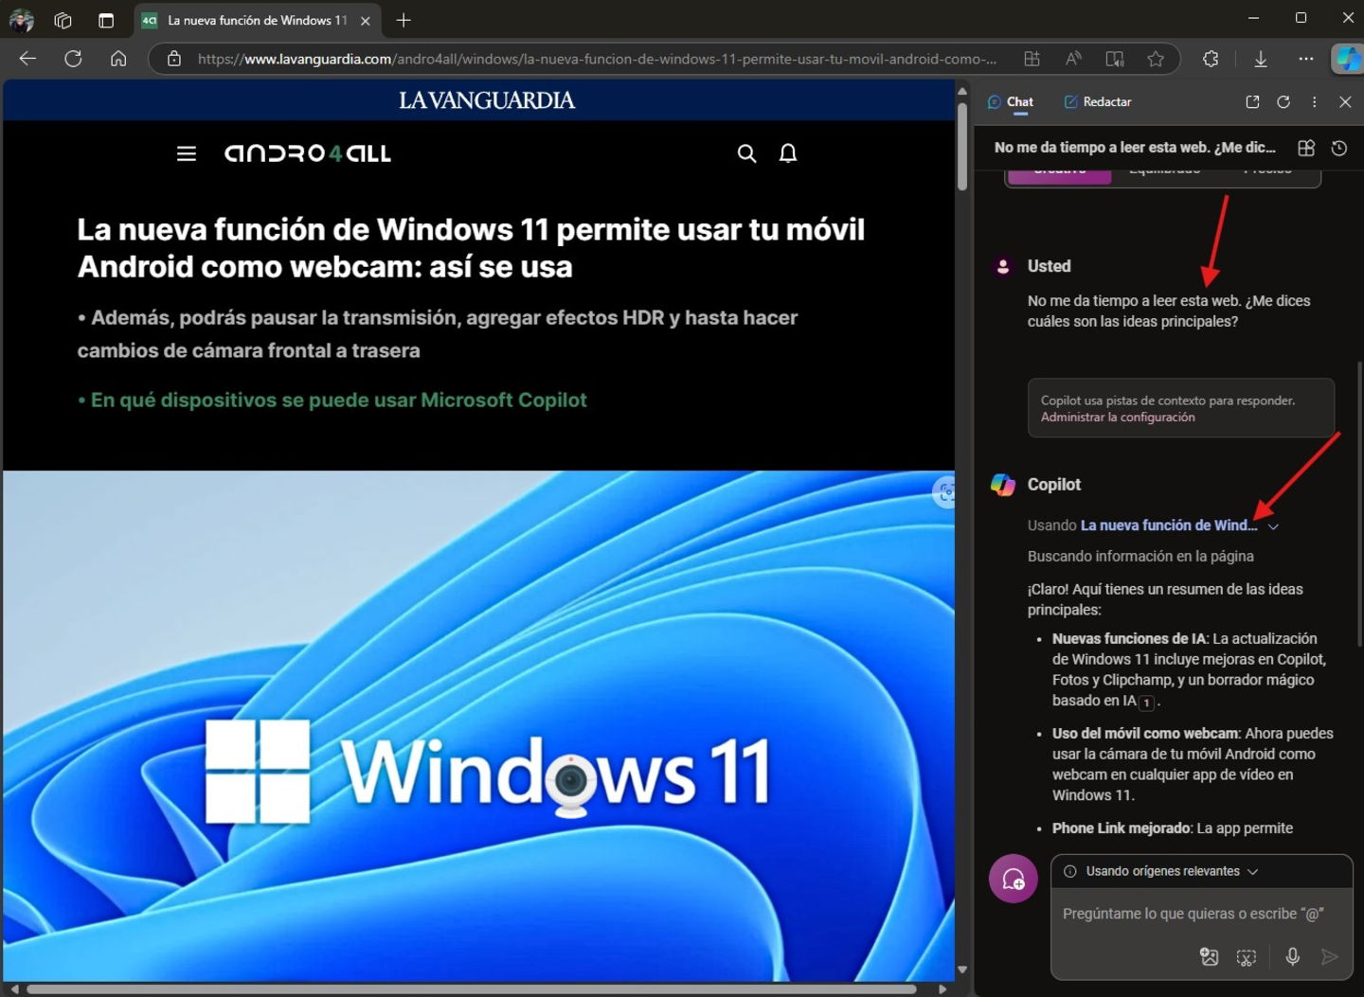Go back to previous page
Image resolution: width=1364 pixels, height=997 pixels.
click(27, 59)
